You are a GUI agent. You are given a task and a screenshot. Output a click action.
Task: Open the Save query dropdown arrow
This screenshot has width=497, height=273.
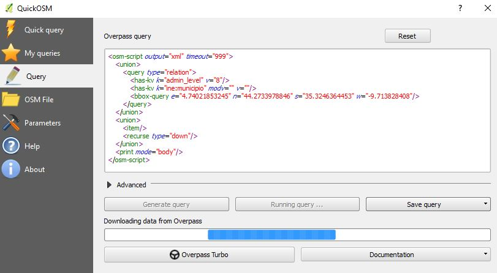click(485, 204)
